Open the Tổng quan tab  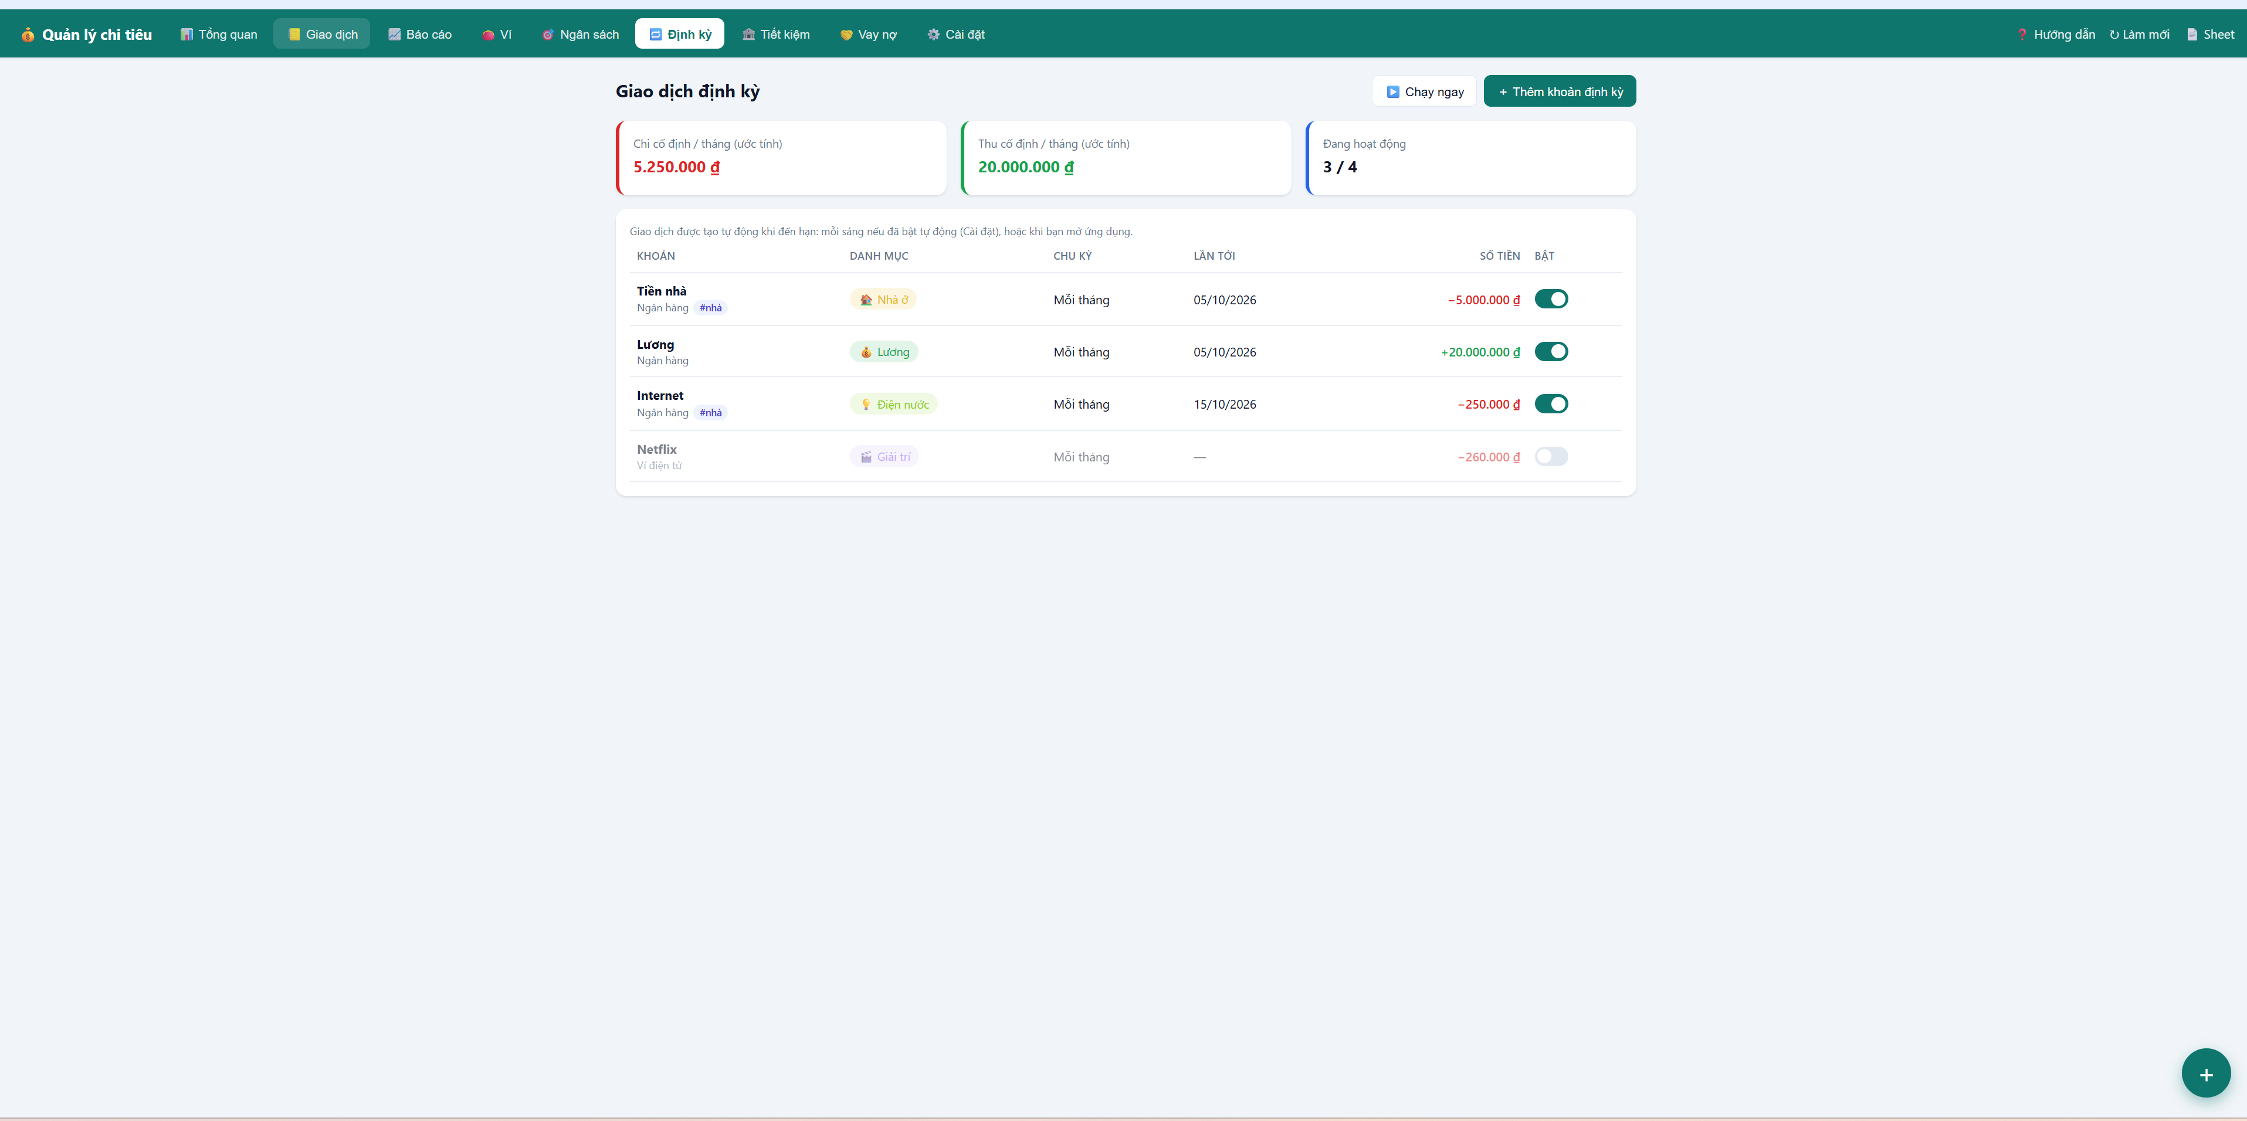(x=219, y=34)
